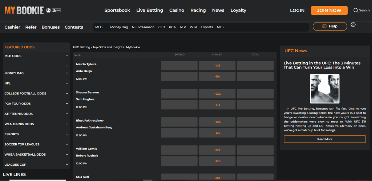
Task: Select CFB in quick bar
Action: click(162, 27)
